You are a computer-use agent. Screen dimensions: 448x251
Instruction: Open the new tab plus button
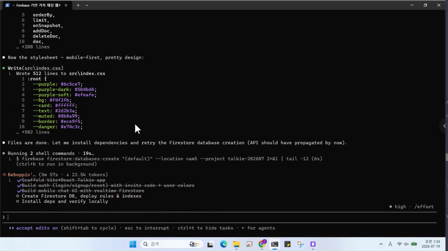click(x=78, y=5)
